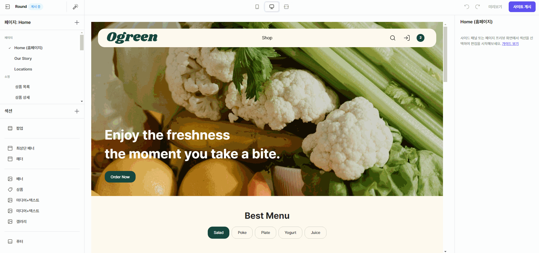Select the Salad menu category pill
This screenshot has width=539, height=253.
(x=218, y=233)
